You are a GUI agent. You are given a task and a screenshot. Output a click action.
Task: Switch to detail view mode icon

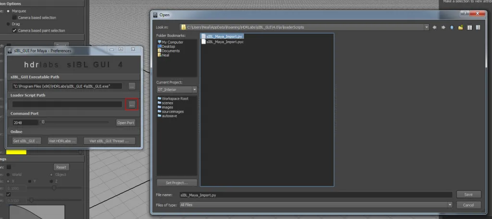coord(478,27)
